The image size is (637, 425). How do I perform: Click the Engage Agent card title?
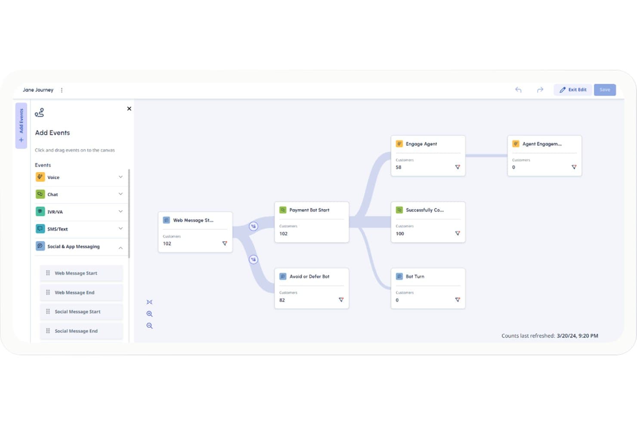421,144
